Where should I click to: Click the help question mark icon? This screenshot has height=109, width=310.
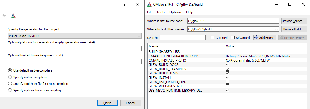[x=125, y=4]
